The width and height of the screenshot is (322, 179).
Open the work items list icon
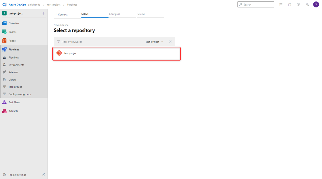pyautogui.click(x=281, y=5)
